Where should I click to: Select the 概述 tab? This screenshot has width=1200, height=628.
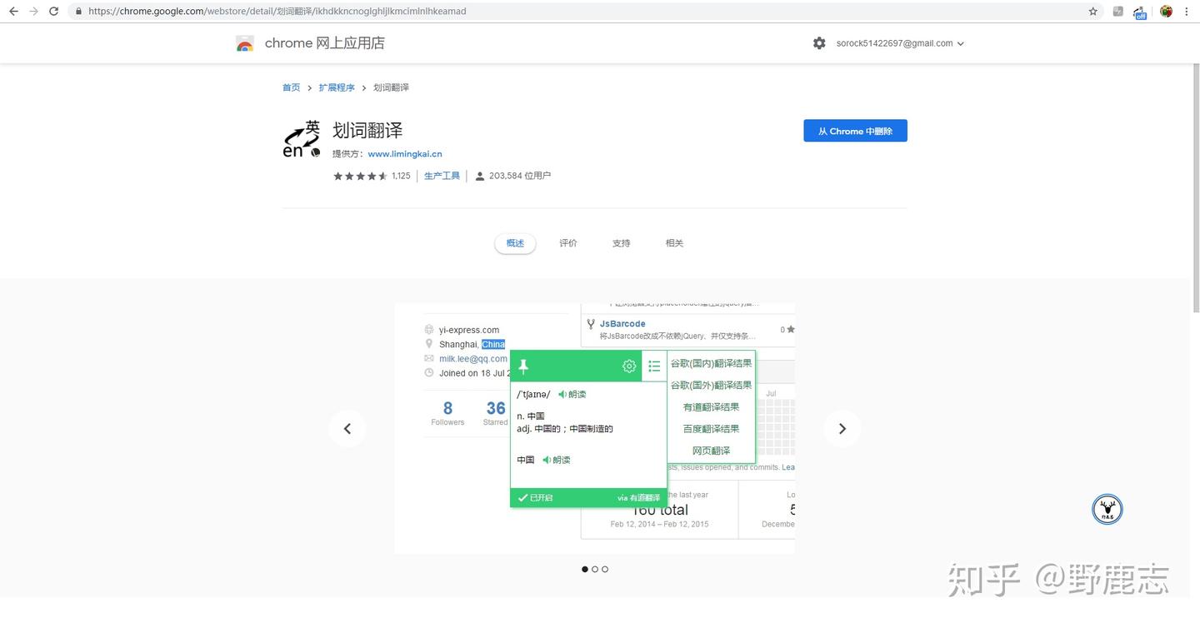point(515,243)
